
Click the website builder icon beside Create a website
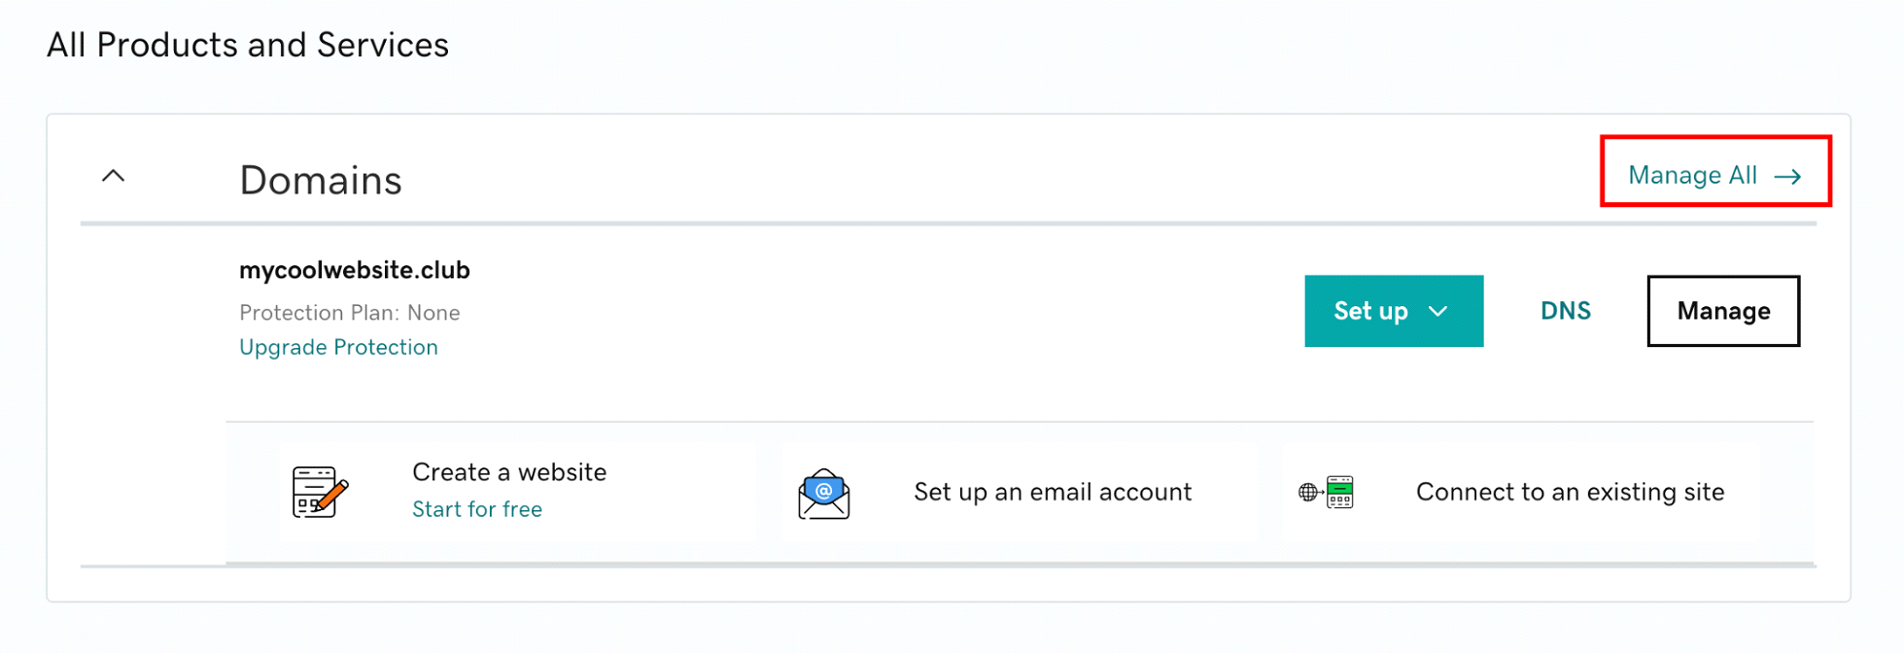319,491
